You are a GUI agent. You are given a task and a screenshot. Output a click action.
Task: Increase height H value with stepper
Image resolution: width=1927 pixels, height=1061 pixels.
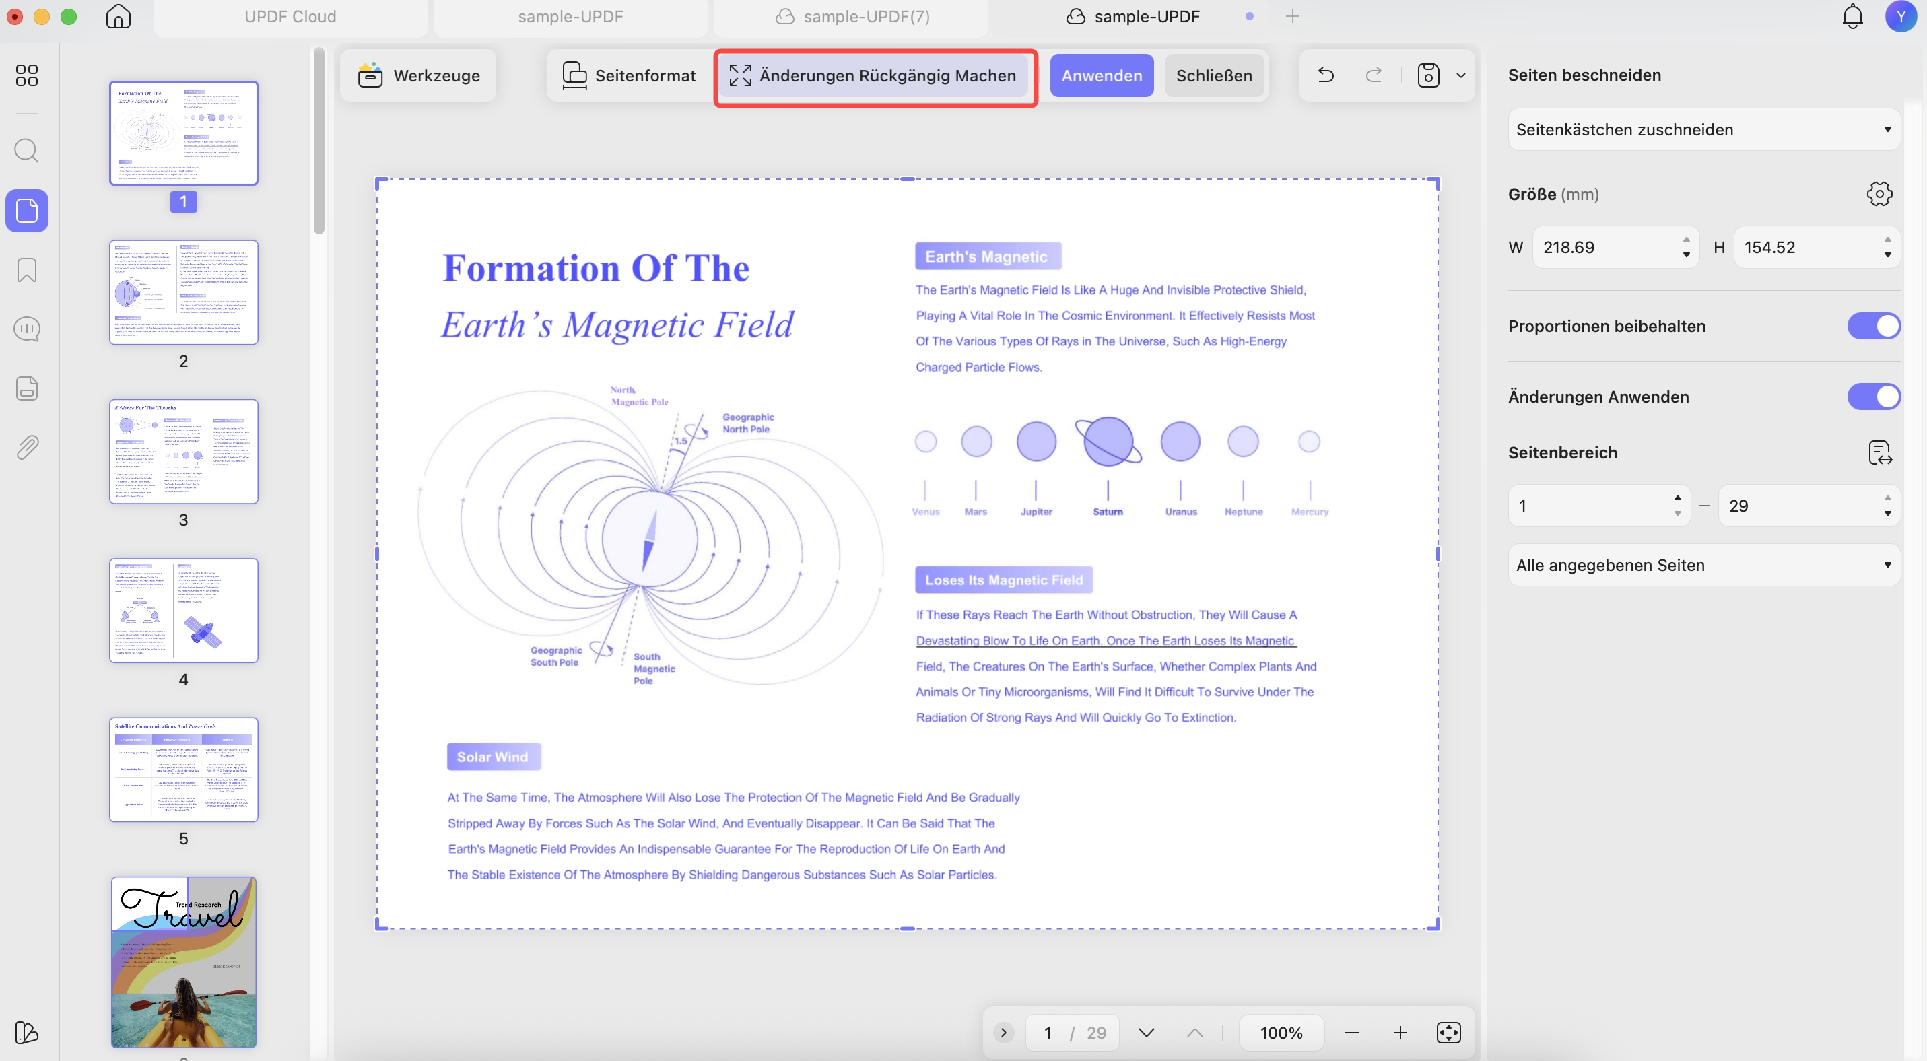1887,239
